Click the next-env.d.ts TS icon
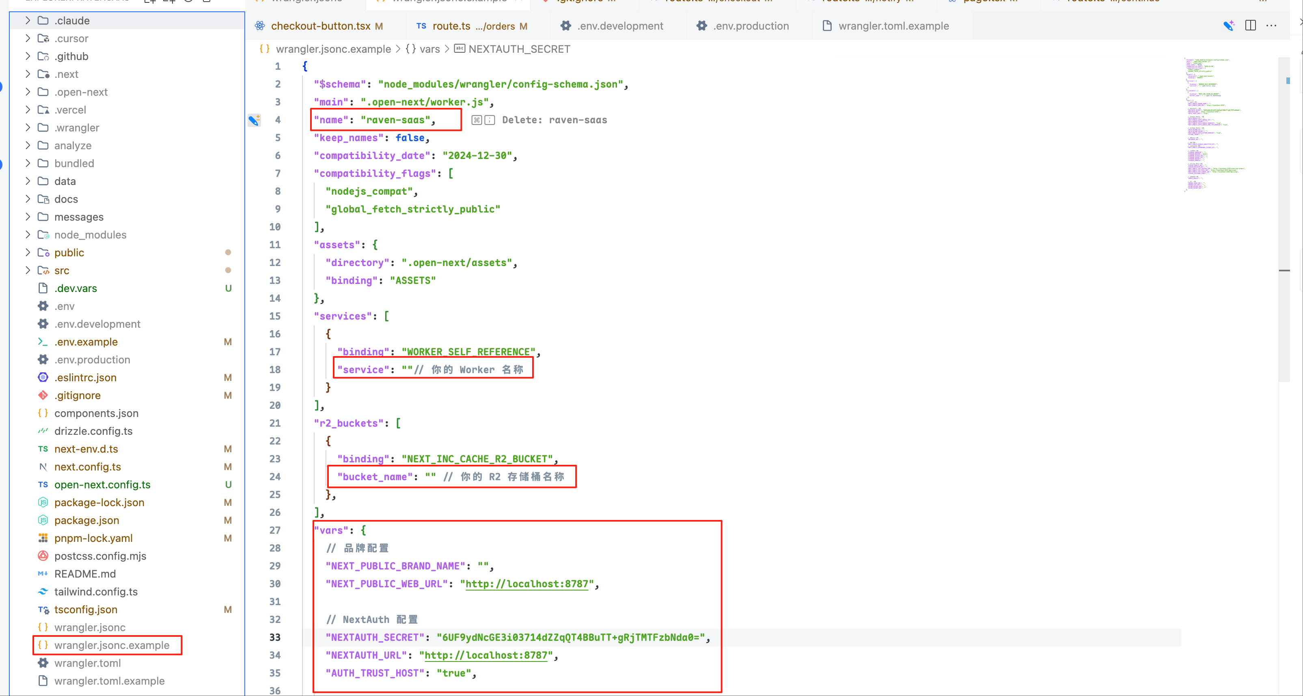1303x696 pixels. [43, 449]
